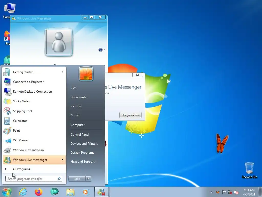Open the Snipping Tool entry
This screenshot has width=262, height=197.
(34, 111)
